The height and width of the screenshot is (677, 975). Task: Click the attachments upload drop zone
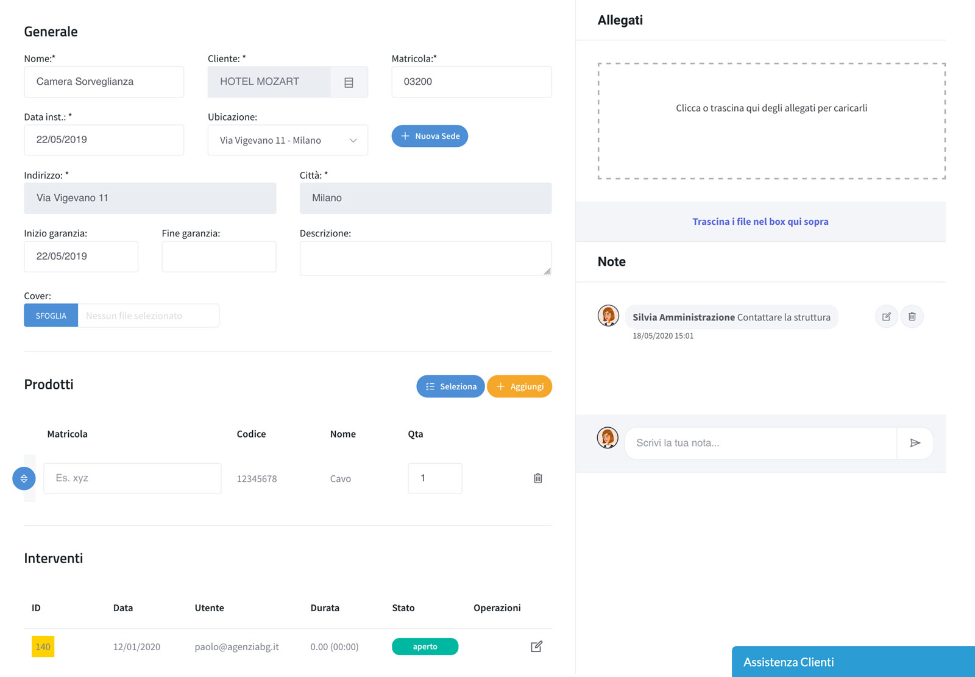coord(771,121)
